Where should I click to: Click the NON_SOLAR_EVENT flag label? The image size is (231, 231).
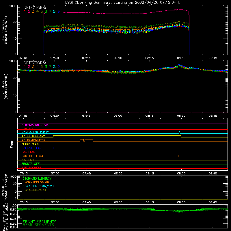tap(35, 133)
